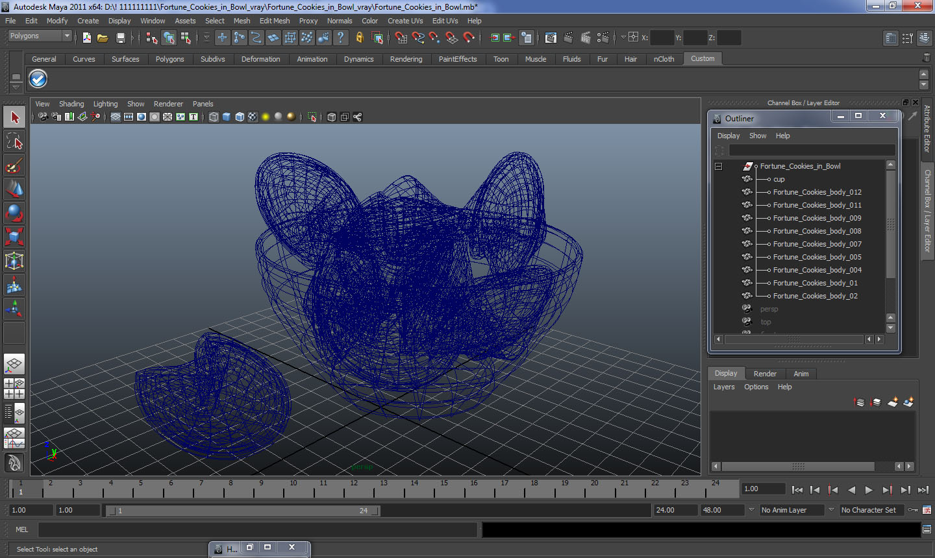Click the blue checkmark shelf button
Screen dimensions: 935x558
pos(38,79)
